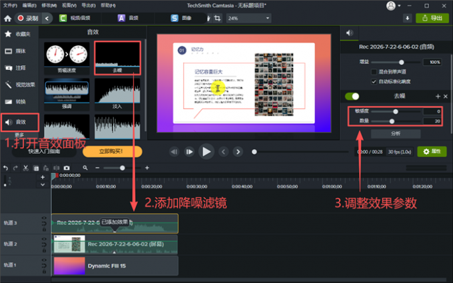Viewport: 453px width, 283px height.
Task: Toggle the 去噪 effect switch
Action: (352, 96)
